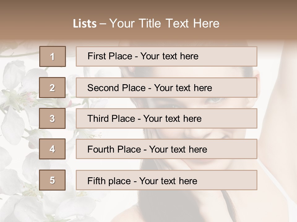This screenshot has height=222, width=297.
Task: Click the words 'Second Place' in bar
Action: coord(116,88)
